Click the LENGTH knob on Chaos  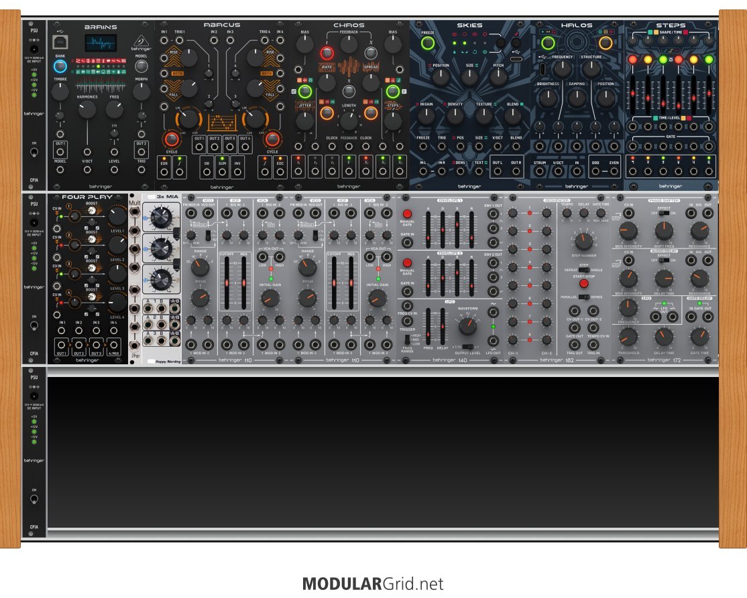(349, 121)
